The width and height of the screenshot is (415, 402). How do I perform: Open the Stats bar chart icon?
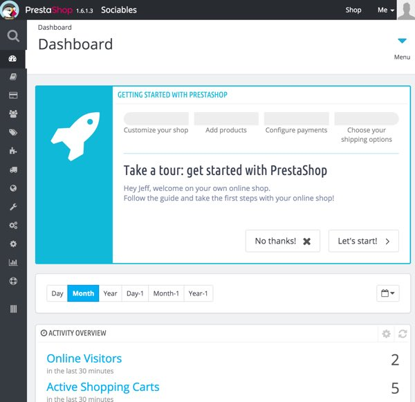(13, 262)
